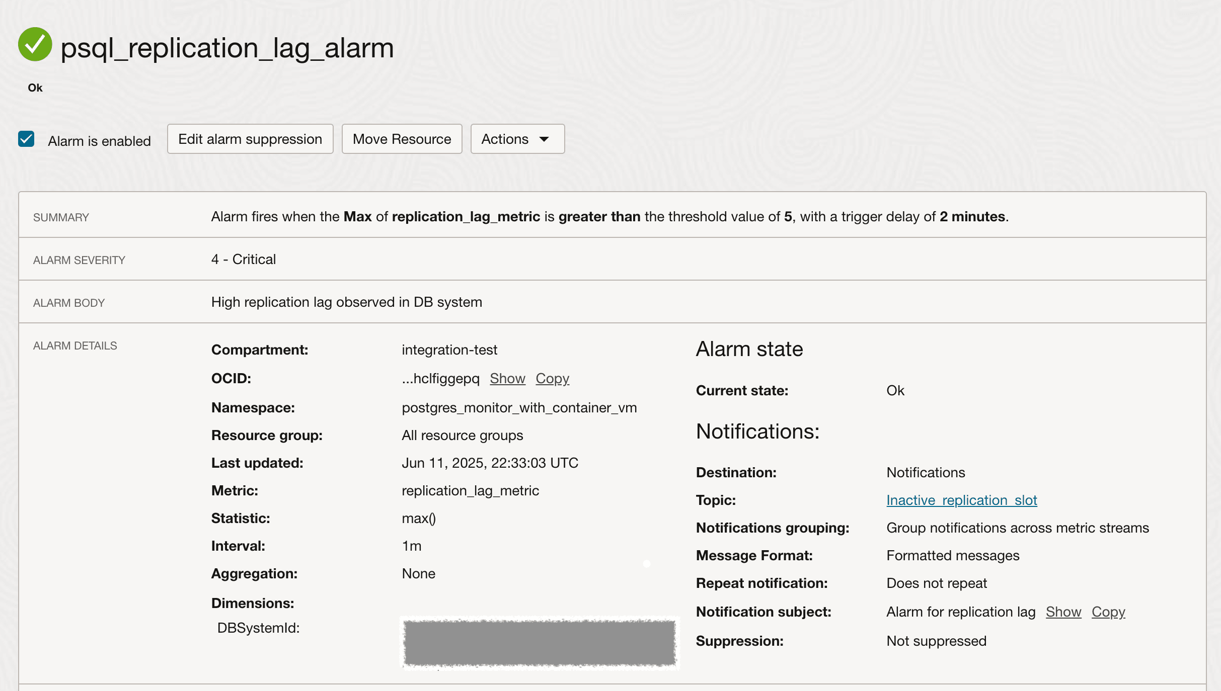Click the Alarm state heading
This screenshot has width=1221, height=691.
coord(749,350)
